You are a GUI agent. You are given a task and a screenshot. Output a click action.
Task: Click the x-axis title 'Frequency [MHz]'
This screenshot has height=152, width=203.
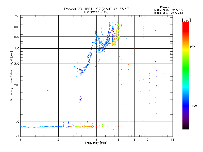(96, 143)
